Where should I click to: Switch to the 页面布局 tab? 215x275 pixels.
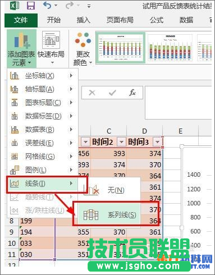click(120, 20)
